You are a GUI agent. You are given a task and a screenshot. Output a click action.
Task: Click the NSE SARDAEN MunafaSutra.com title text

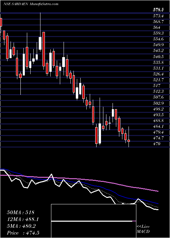point(31,4)
